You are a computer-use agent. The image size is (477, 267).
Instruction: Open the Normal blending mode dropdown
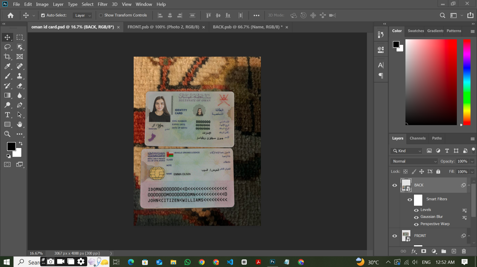[x=414, y=161]
